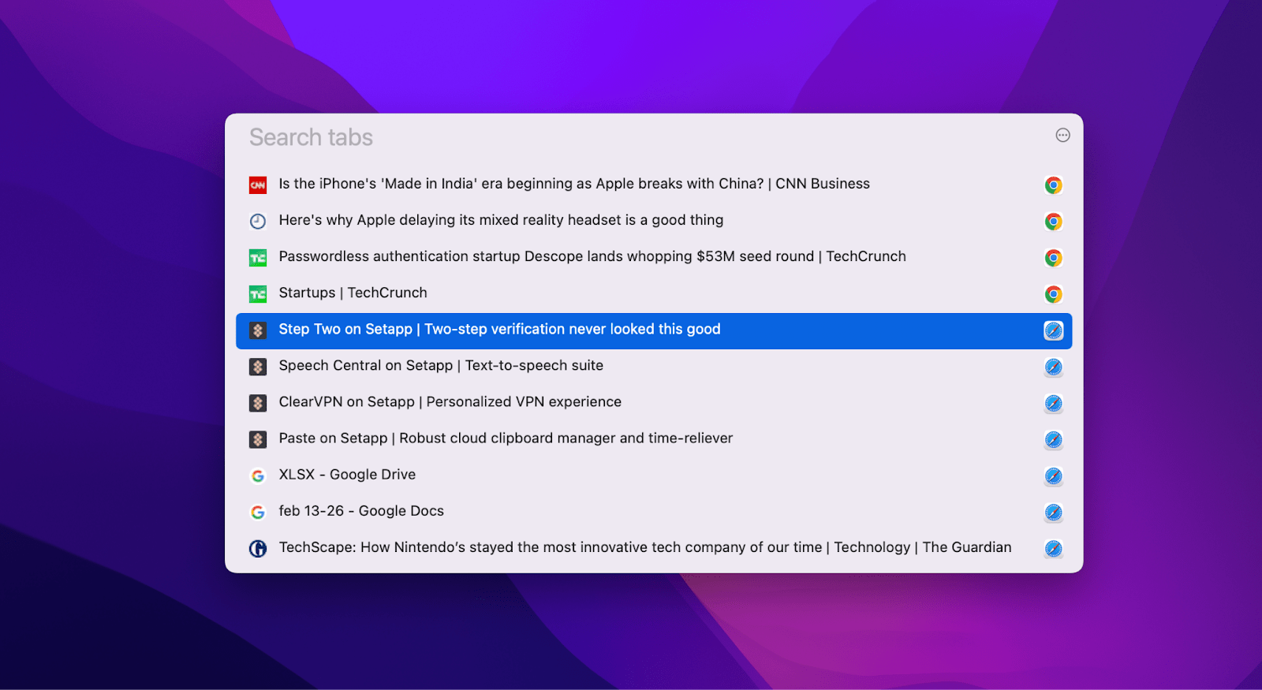This screenshot has width=1262, height=690.
Task: Click Setapp favicon on Step Two row
Action: 258,330
